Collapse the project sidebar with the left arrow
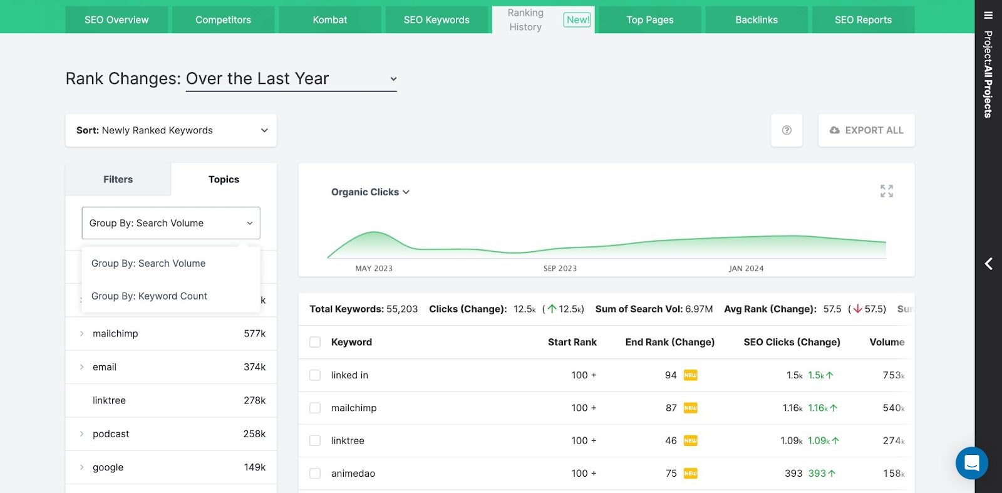 pyautogui.click(x=988, y=264)
